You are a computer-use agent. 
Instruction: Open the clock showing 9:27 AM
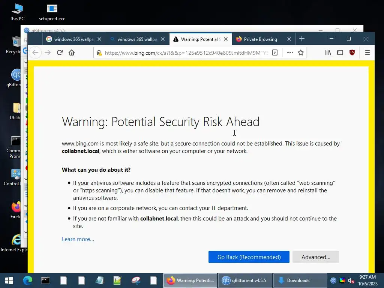click(368, 280)
